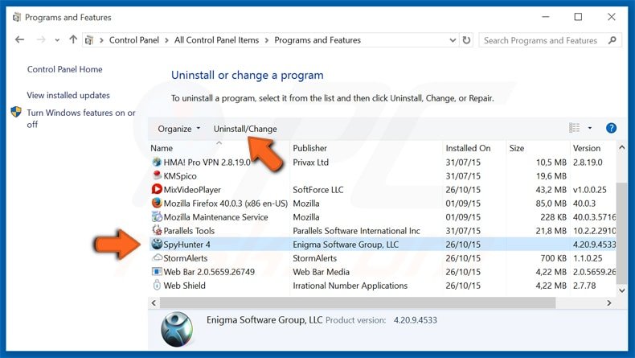Image resolution: width=635 pixels, height=358 pixels.
Task: Expand chevron after All Control Panel Items
Action: (x=267, y=40)
